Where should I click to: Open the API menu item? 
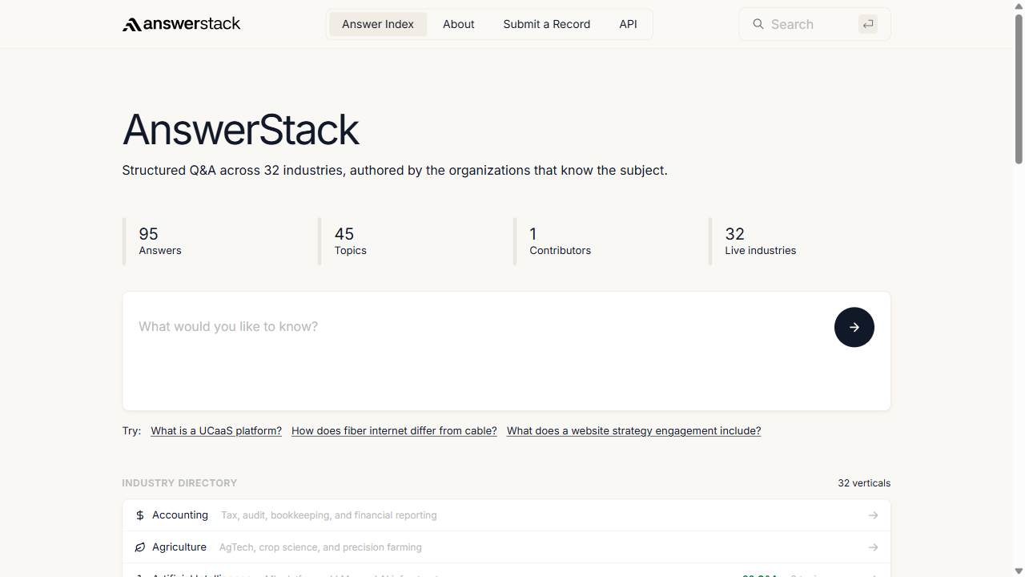pyautogui.click(x=629, y=24)
